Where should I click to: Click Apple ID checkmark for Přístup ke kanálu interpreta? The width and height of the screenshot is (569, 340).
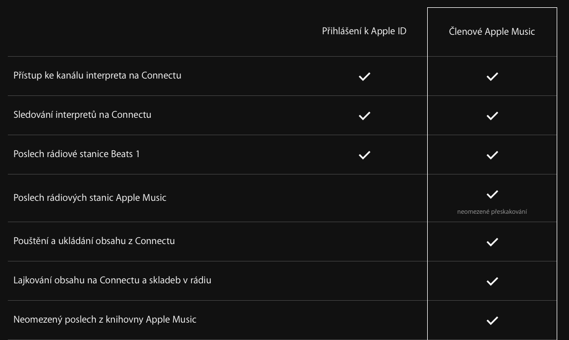[x=364, y=76]
